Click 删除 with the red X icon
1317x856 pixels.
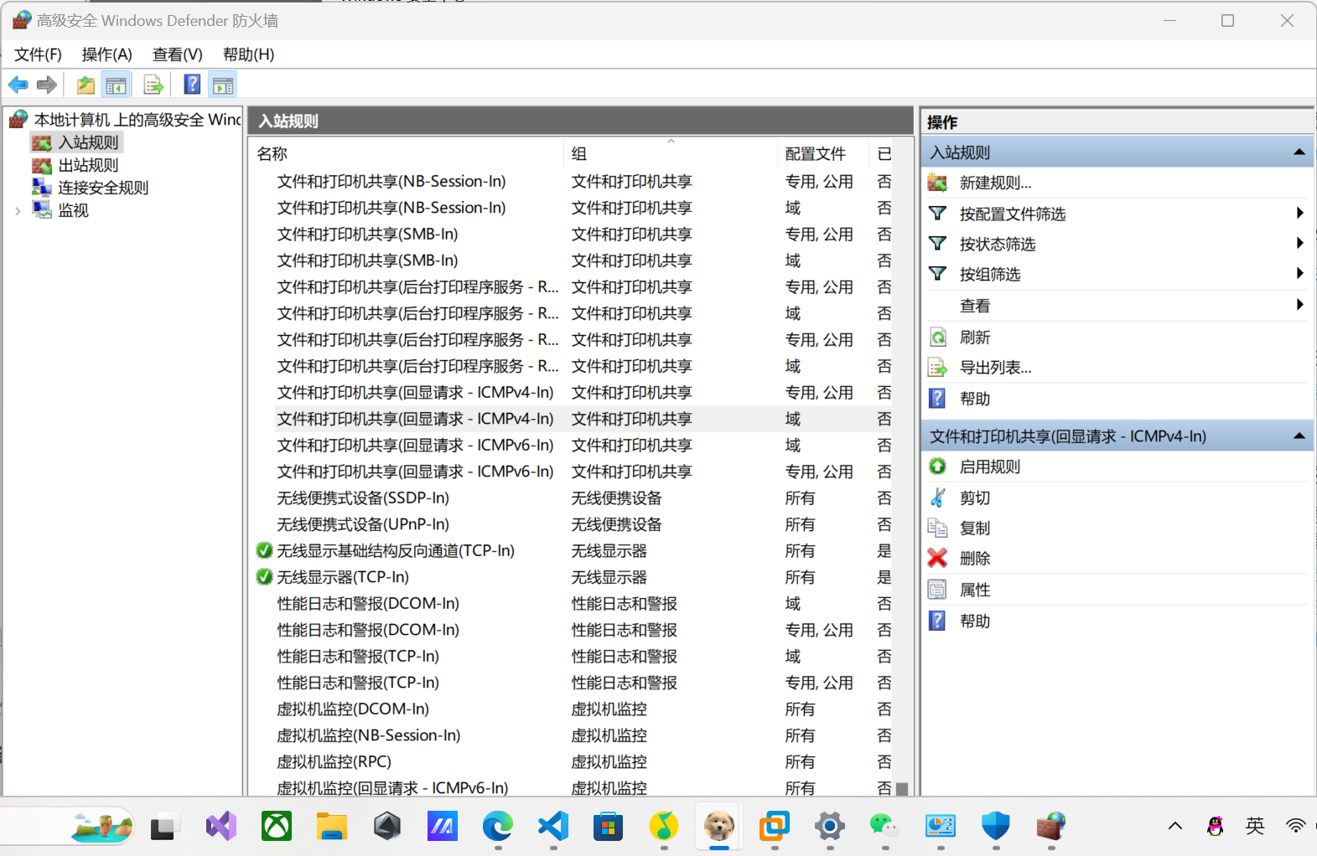pos(975,558)
